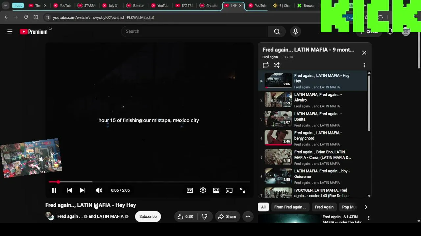Click the browser address bar URL

click(x=103, y=17)
